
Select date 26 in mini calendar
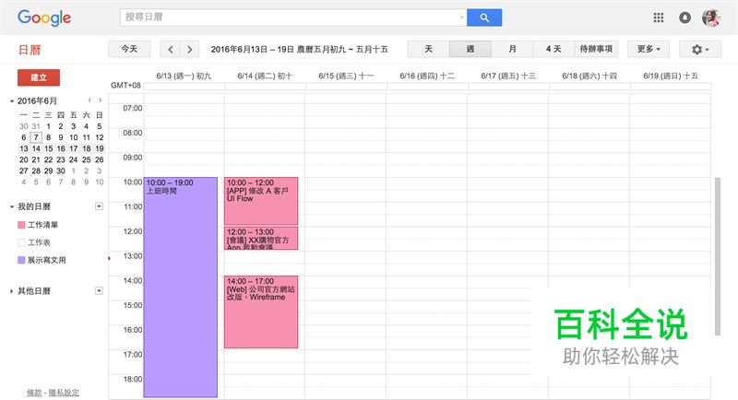100,159
